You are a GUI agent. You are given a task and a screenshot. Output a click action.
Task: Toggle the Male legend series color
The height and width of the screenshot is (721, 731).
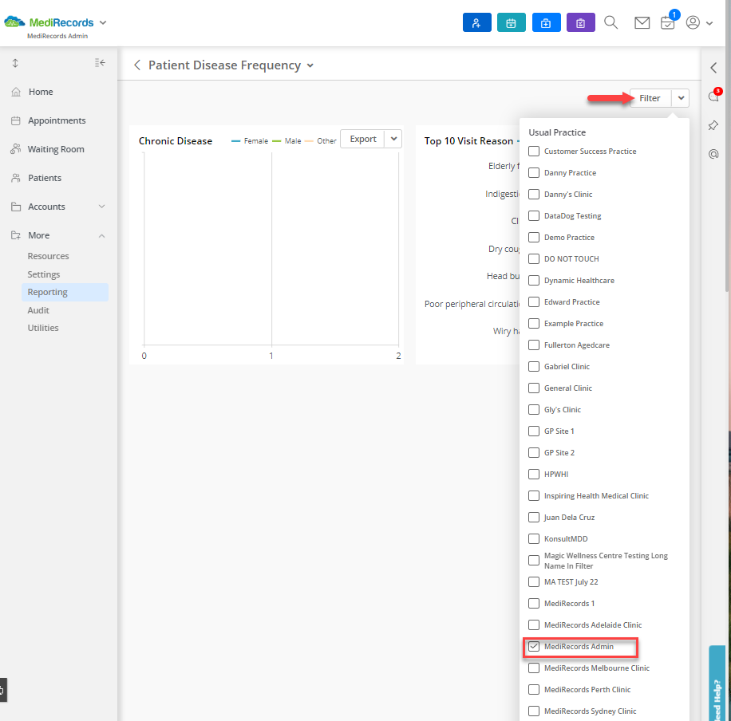(x=277, y=141)
